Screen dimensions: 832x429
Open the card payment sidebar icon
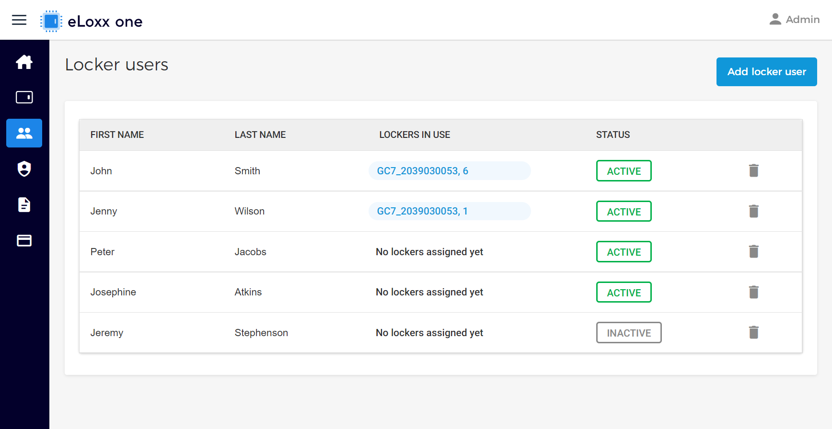point(24,240)
